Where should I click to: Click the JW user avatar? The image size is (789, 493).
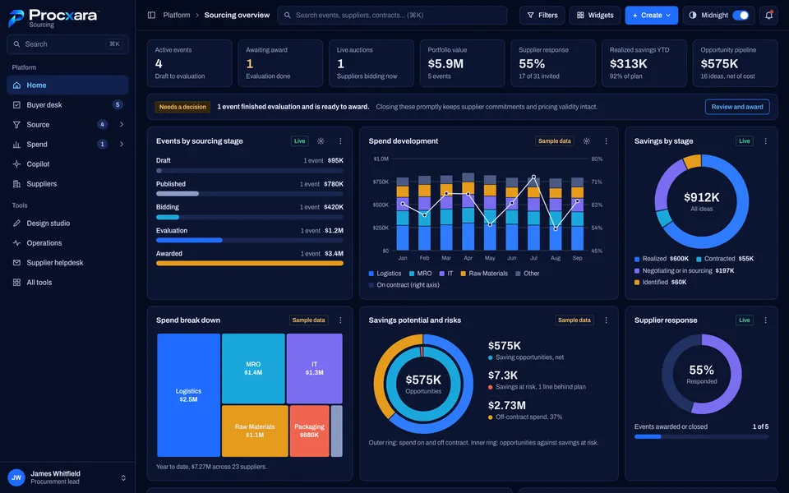[x=16, y=477]
